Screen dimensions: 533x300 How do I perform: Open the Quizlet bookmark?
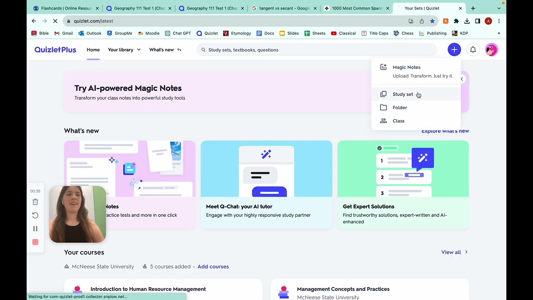coord(207,33)
